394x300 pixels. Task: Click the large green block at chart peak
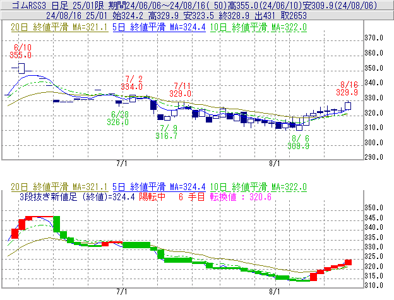point(57,224)
